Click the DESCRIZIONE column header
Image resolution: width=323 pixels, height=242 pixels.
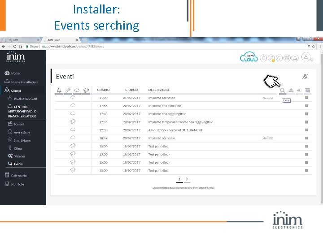(x=159, y=90)
